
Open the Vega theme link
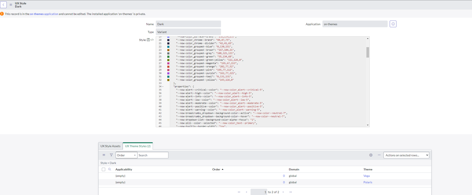click(x=366, y=176)
